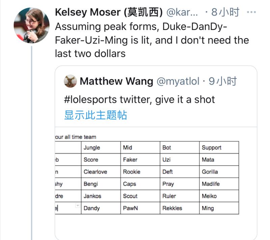Click the Rekkles cell in the table
Image resolution: width=270 pixels, height=240 pixels.
coord(172,208)
